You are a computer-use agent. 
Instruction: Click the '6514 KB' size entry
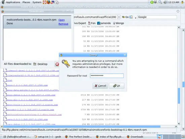pyautogui.click(x=85, y=95)
